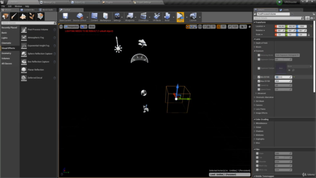The width and height of the screenshot is (316, 178).
Task: Reset Min EV100 to default arrow
Action: tap(294, 77)
